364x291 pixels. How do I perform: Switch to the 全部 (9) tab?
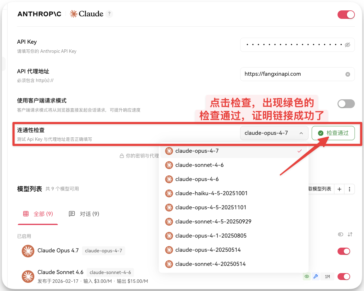click(x=38, y=214)
